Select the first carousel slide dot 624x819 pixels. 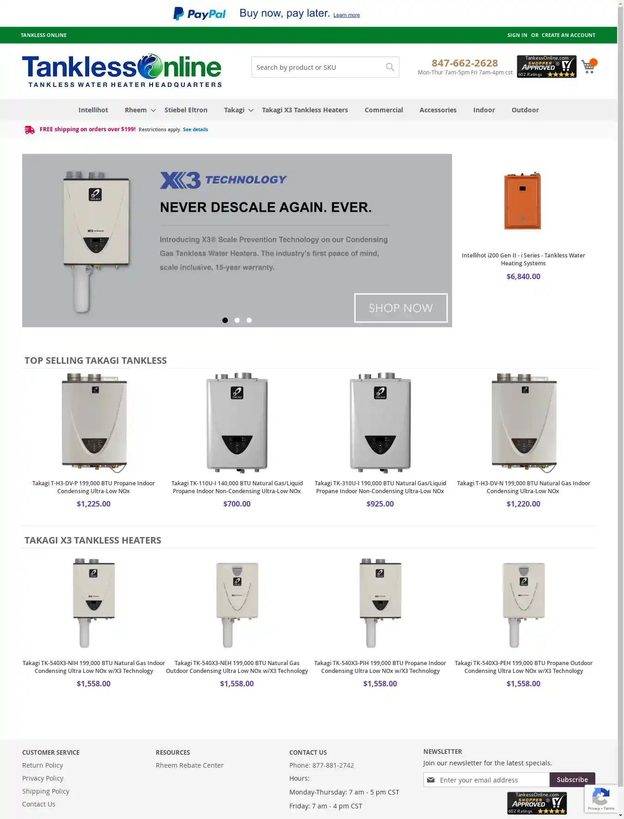[225, 320]
